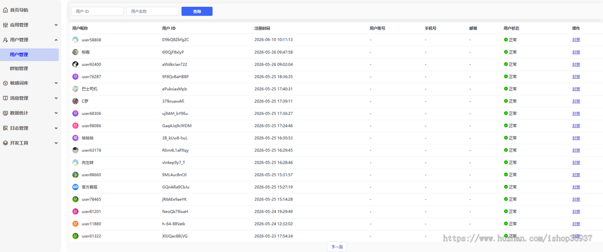
Task: Click blue avatar of 官方客服
Action: point(75,187)
